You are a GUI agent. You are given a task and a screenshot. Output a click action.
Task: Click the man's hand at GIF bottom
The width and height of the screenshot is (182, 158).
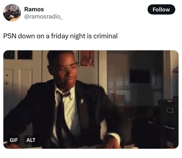click(x=111, y=142)
